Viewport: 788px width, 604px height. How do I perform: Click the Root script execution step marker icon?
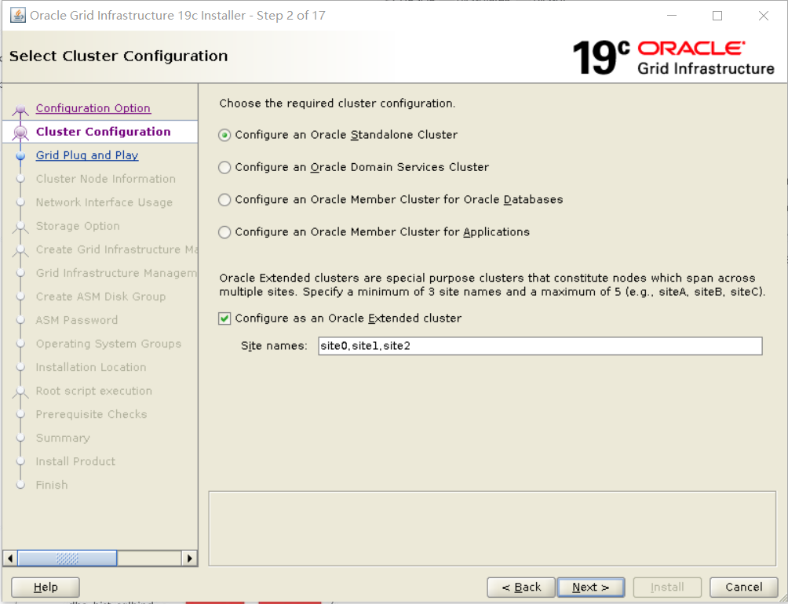pos(20,391)
